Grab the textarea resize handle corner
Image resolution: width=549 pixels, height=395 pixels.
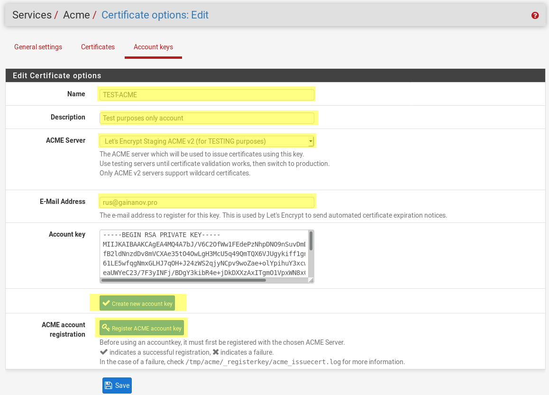coord(311,280)
